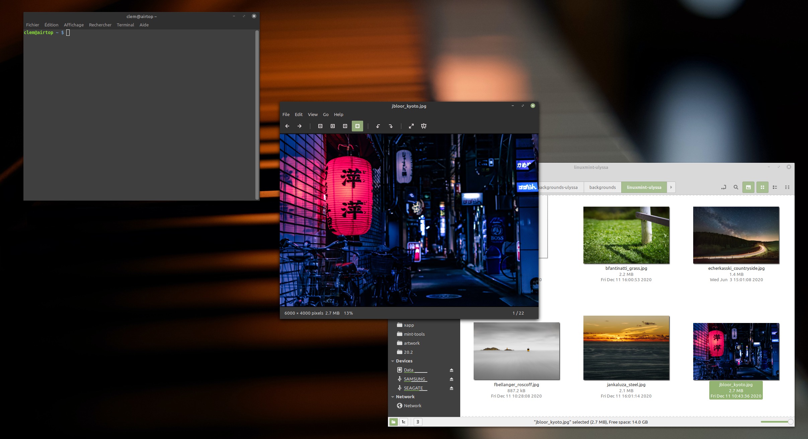Switch to list view in file manager
Screen dimensions: 808x439
tap(775, 187)
